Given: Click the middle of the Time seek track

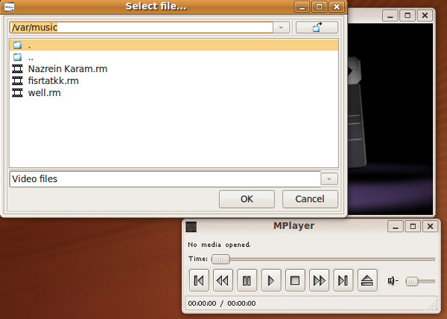Looking at the screenshot, I should (x=323, y=260).
